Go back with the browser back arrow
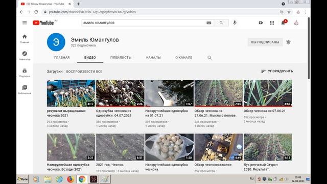Viewport: 327px width, 184px height. (x=21, y=12)
